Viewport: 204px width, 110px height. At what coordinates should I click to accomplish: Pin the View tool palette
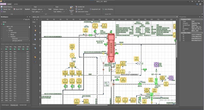(34, 20)
